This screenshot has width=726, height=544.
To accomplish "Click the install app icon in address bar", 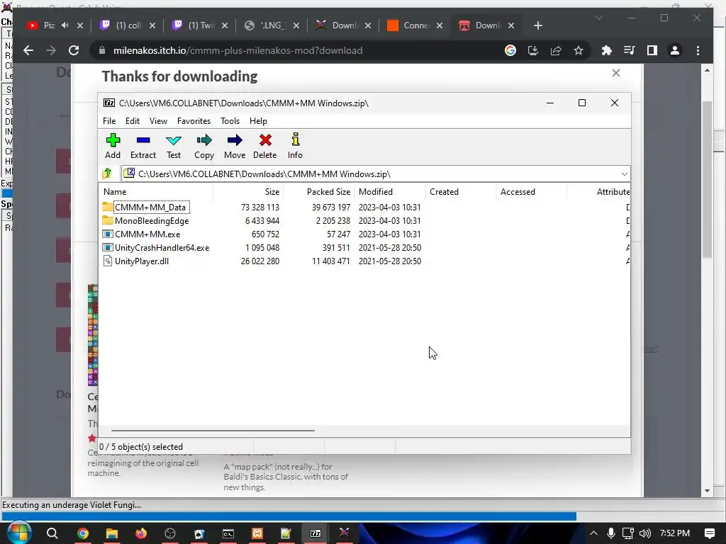I will point(533,50).
